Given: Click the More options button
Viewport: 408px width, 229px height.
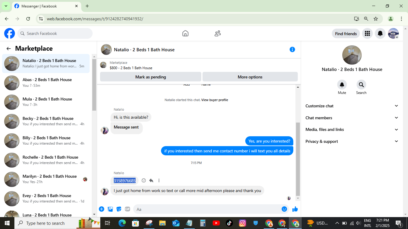Looking at the screenshot, I should [x=250, y=77].
